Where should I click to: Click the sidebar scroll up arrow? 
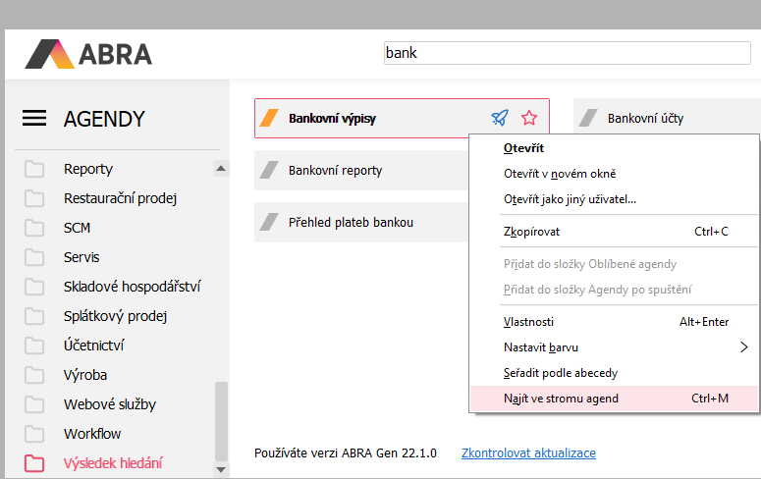(221, 169)
